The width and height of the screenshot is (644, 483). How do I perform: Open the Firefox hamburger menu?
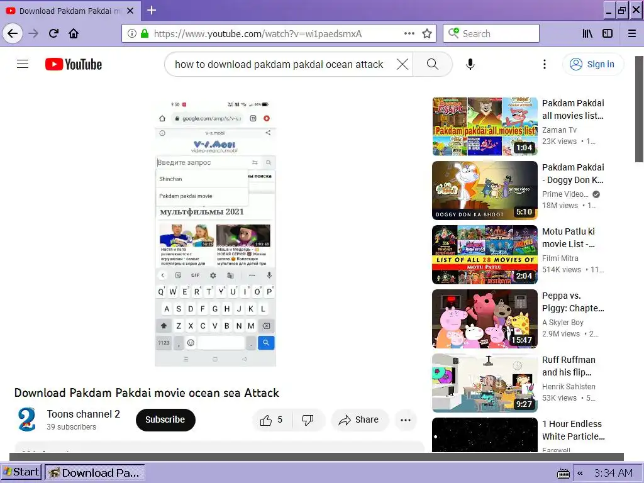coord(632,33)
